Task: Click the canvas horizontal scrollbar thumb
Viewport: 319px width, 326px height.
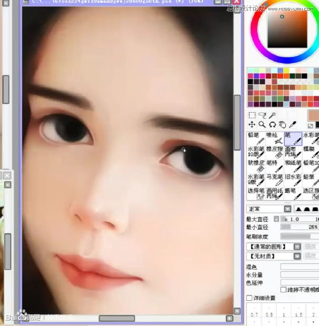Action: [x=117, y=318]
